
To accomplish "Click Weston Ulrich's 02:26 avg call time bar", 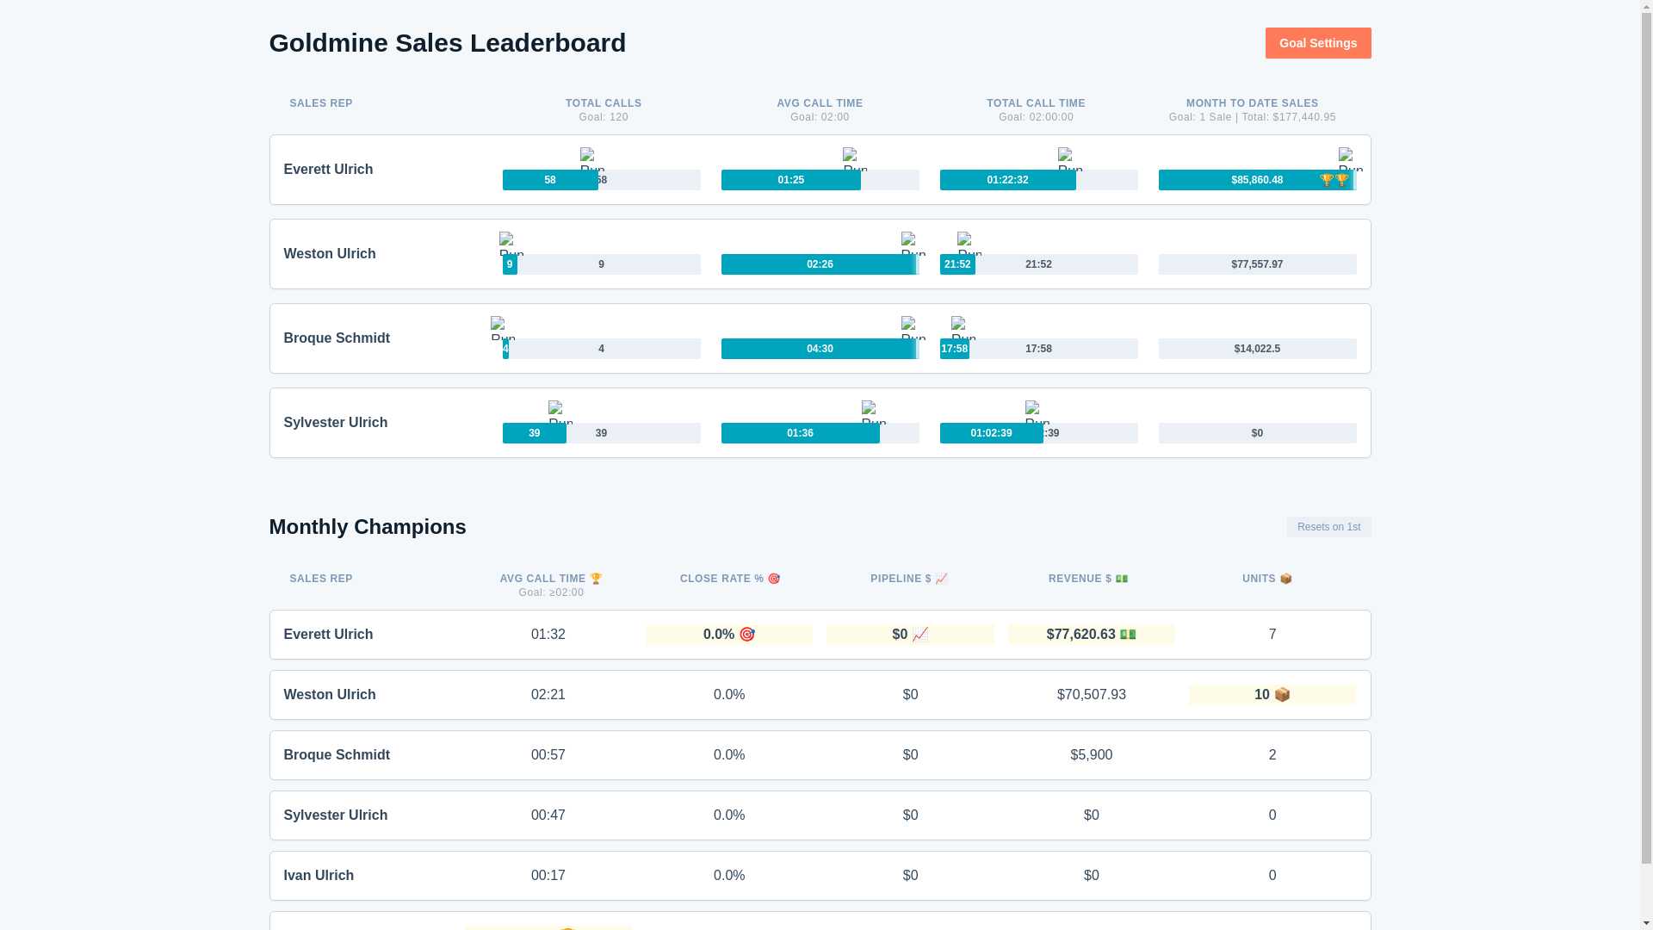I will tap(819, 264).
